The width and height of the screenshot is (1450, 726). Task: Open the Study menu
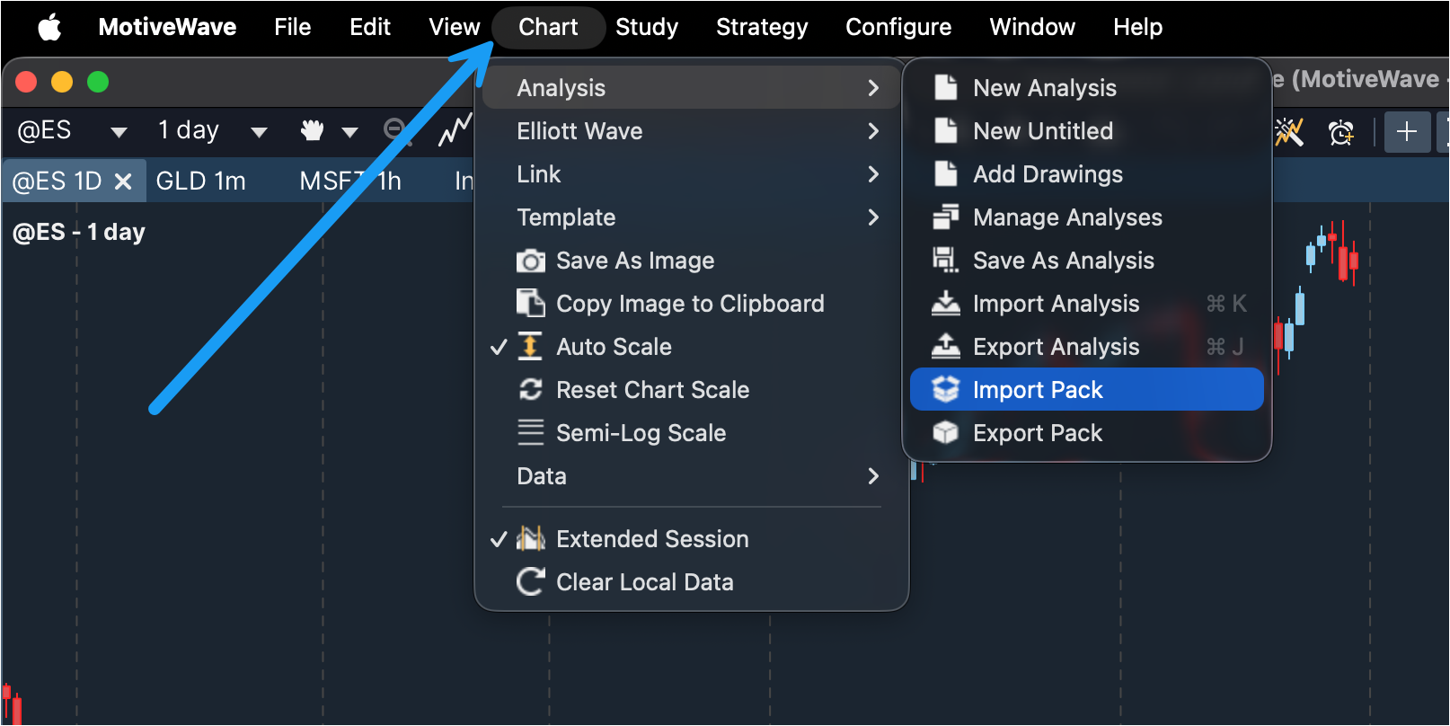tap(646, 27)
